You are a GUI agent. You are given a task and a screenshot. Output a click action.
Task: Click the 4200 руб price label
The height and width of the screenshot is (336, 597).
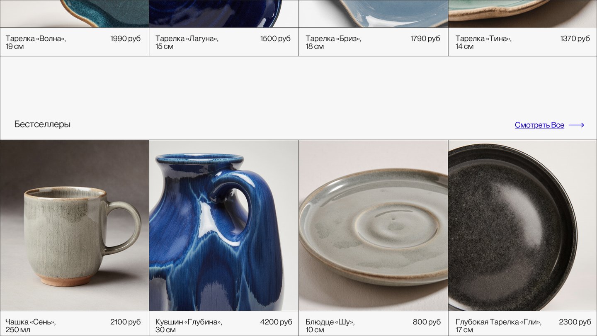click(276, 322)
